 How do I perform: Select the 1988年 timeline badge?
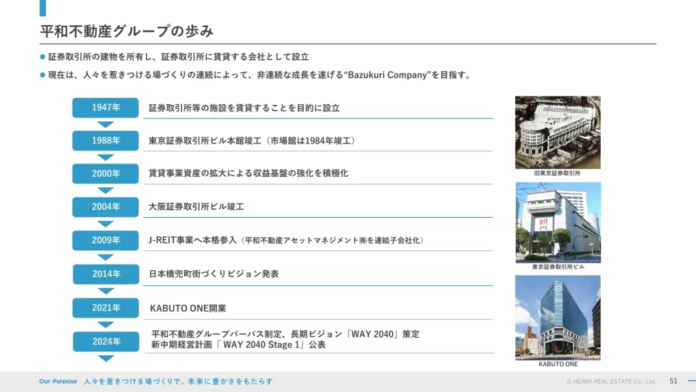pos(105,141)
